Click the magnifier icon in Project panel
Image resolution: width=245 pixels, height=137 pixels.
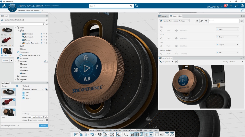click(46, 24)
